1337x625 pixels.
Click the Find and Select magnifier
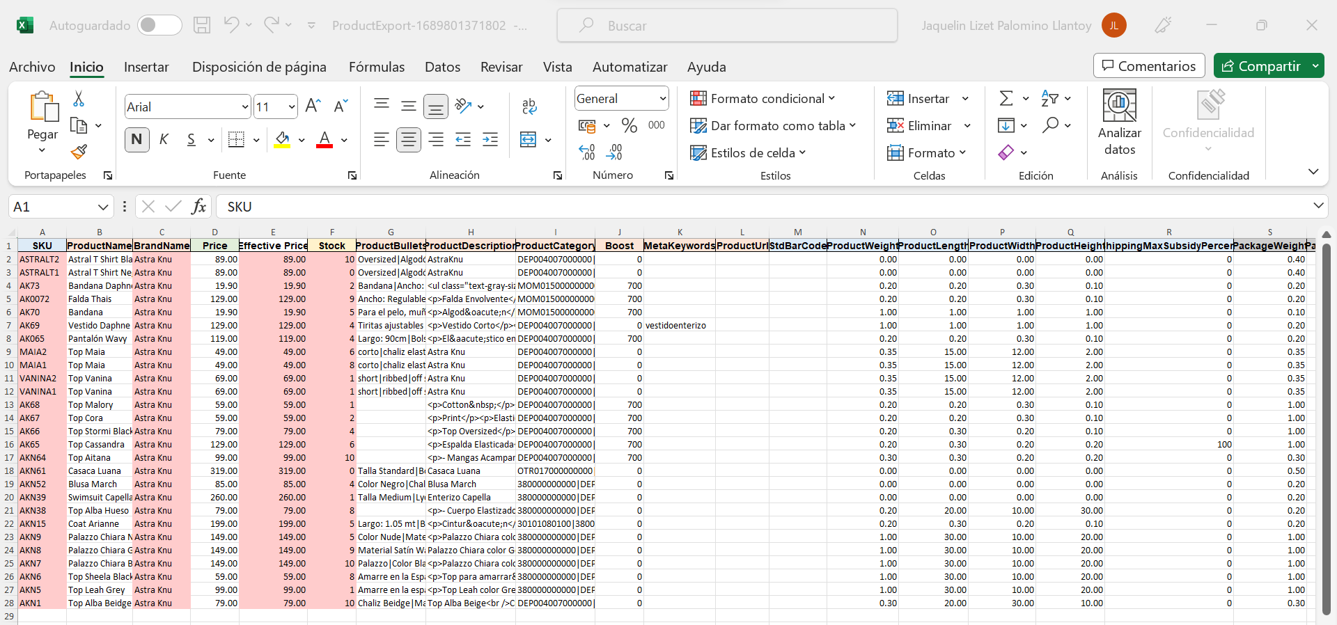coord(1050,125)
